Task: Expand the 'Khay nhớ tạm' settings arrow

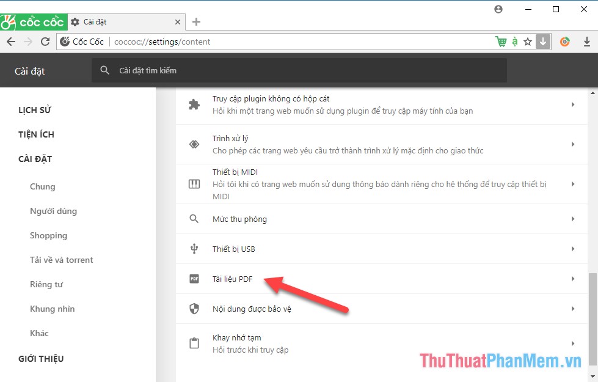Action: tap(573, 343)
